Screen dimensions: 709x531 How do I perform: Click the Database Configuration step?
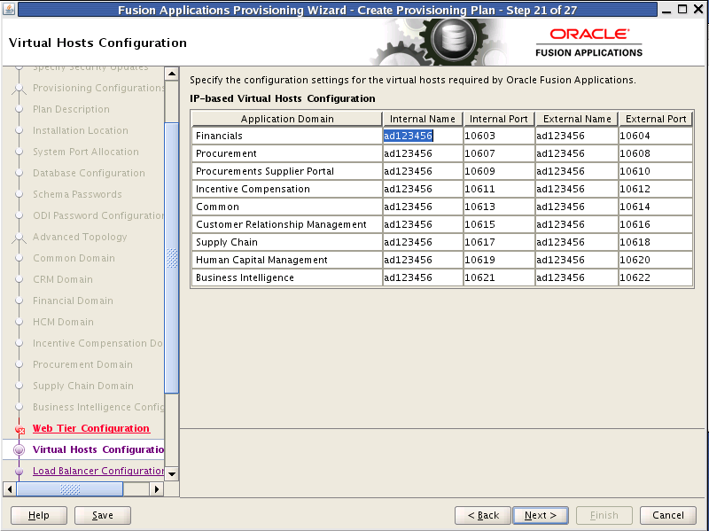pos(90,173)
